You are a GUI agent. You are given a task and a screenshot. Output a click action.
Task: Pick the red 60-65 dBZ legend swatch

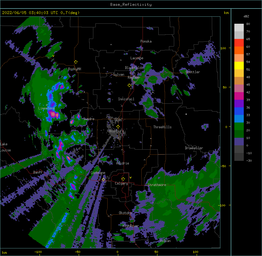tap(239, 43)
